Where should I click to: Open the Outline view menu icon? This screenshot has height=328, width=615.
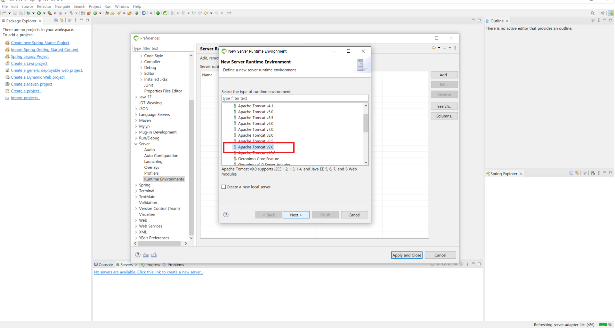click(x=599, y=20)
